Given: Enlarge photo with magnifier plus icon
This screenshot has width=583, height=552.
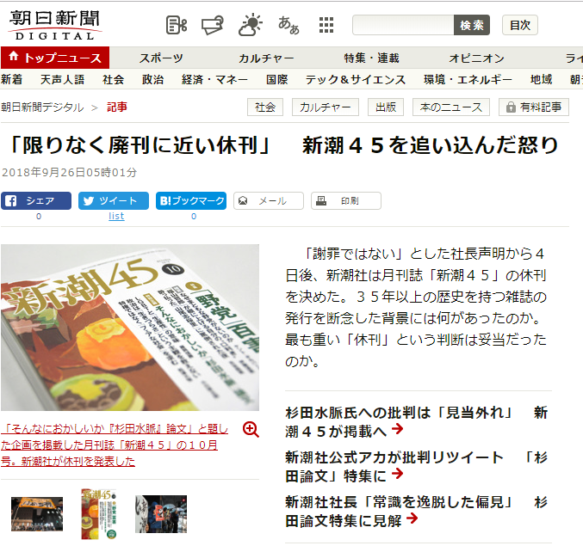Looking at the screenshot, I should (x=251, y=430).
